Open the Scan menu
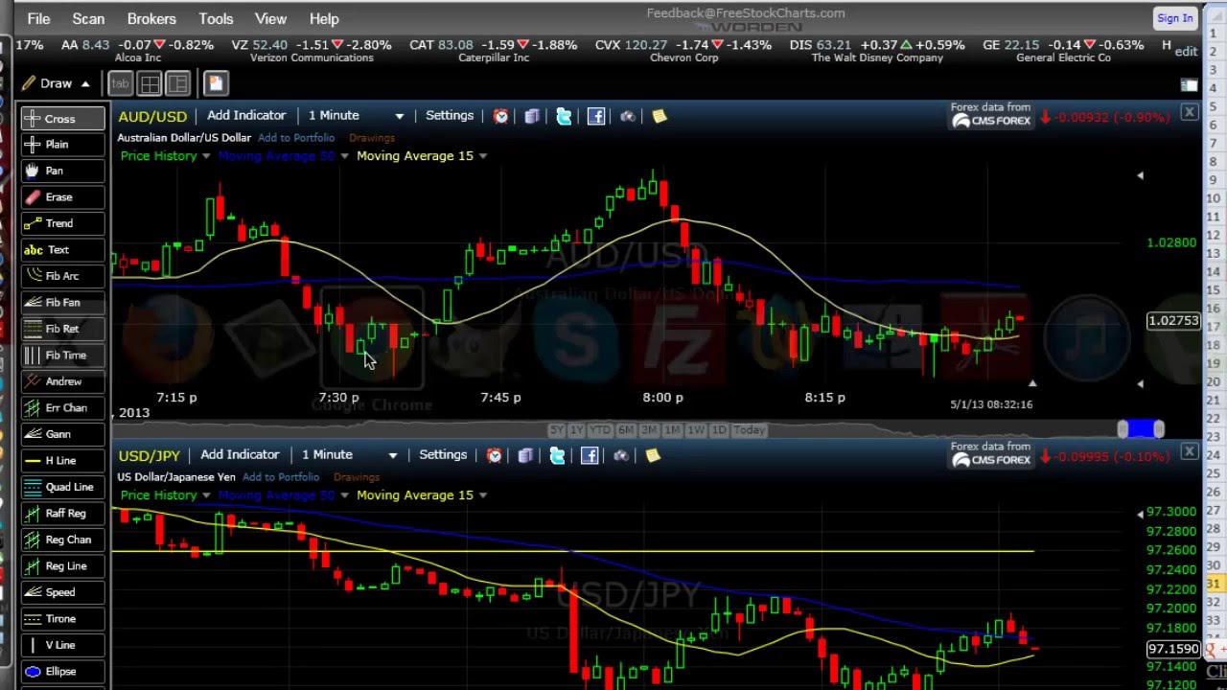 click(88, 18)
